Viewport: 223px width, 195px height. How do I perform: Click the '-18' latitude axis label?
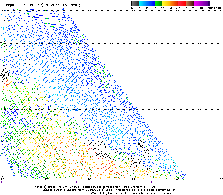3,142
